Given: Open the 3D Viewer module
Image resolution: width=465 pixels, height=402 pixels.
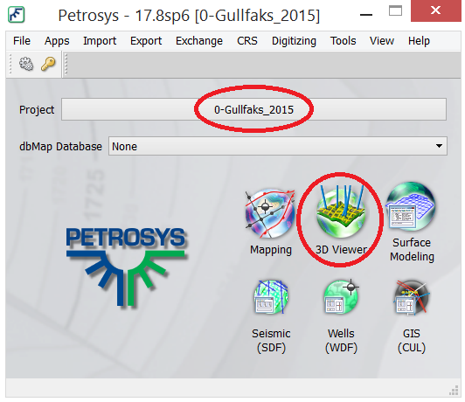Looking at the screenshot, I should [341, 211].
